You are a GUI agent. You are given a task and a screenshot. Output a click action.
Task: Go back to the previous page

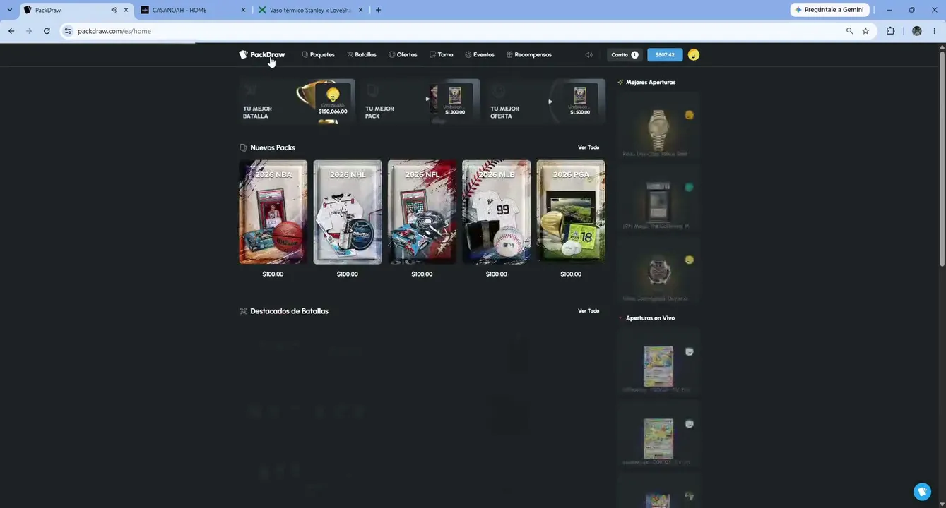[x=11, y=31]
